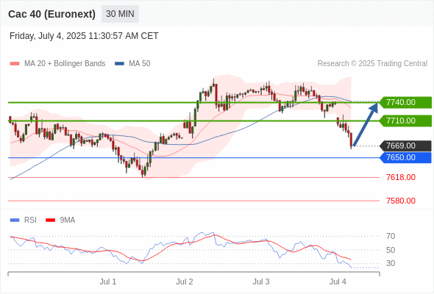Click the blue MA 50 legend swatch
The image size is (434, 294).
pos(119,64)
